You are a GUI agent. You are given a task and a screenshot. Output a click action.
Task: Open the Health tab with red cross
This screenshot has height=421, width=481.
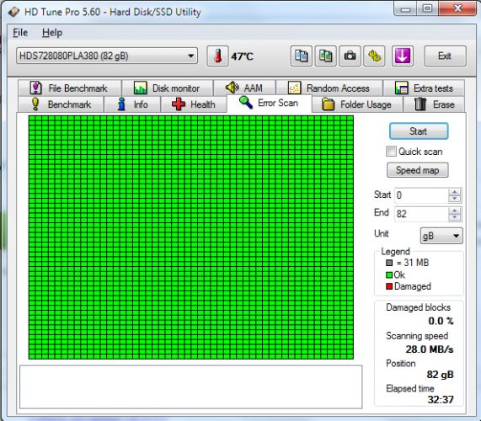[194, 104]
